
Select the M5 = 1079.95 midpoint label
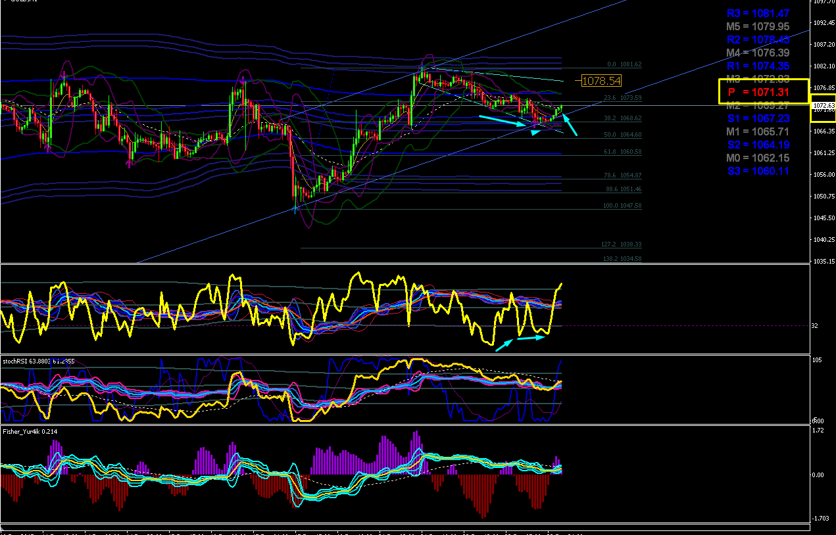pyautogui.click(x=758, y=26)
